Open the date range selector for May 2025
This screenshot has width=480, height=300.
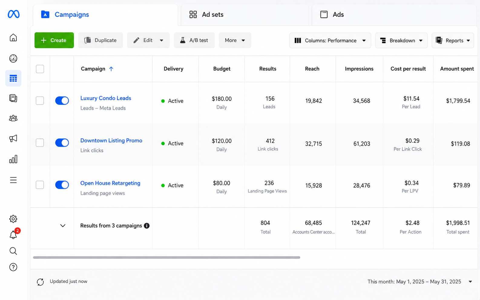(x=420, y=282)
